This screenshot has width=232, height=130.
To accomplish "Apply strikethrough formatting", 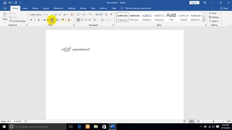I will [44, 20].
